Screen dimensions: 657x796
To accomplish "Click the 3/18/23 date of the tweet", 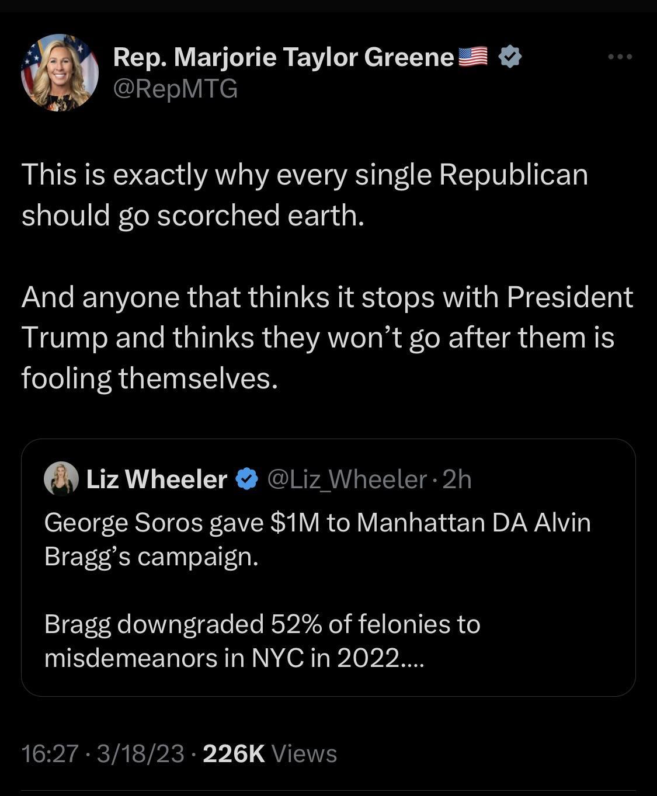I will point(140,753).
